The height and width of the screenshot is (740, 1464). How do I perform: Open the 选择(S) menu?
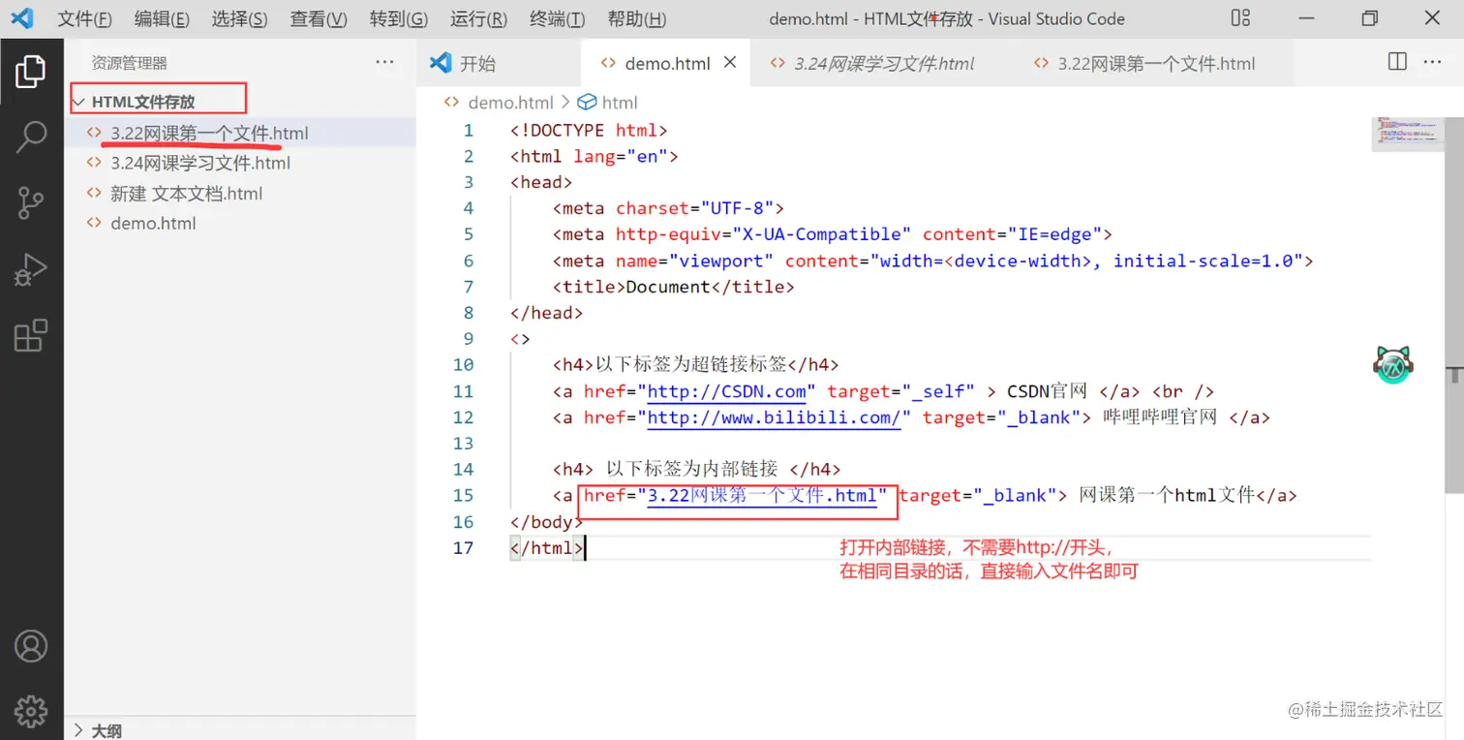(239, 19)
